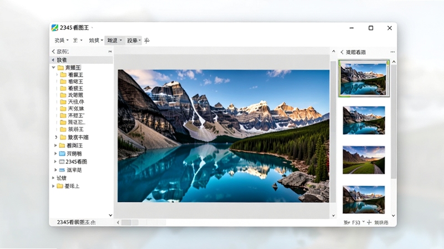The image size is (444, 249).
Task: Expand the tree row without a folder icon
Action: pos(53,178)
